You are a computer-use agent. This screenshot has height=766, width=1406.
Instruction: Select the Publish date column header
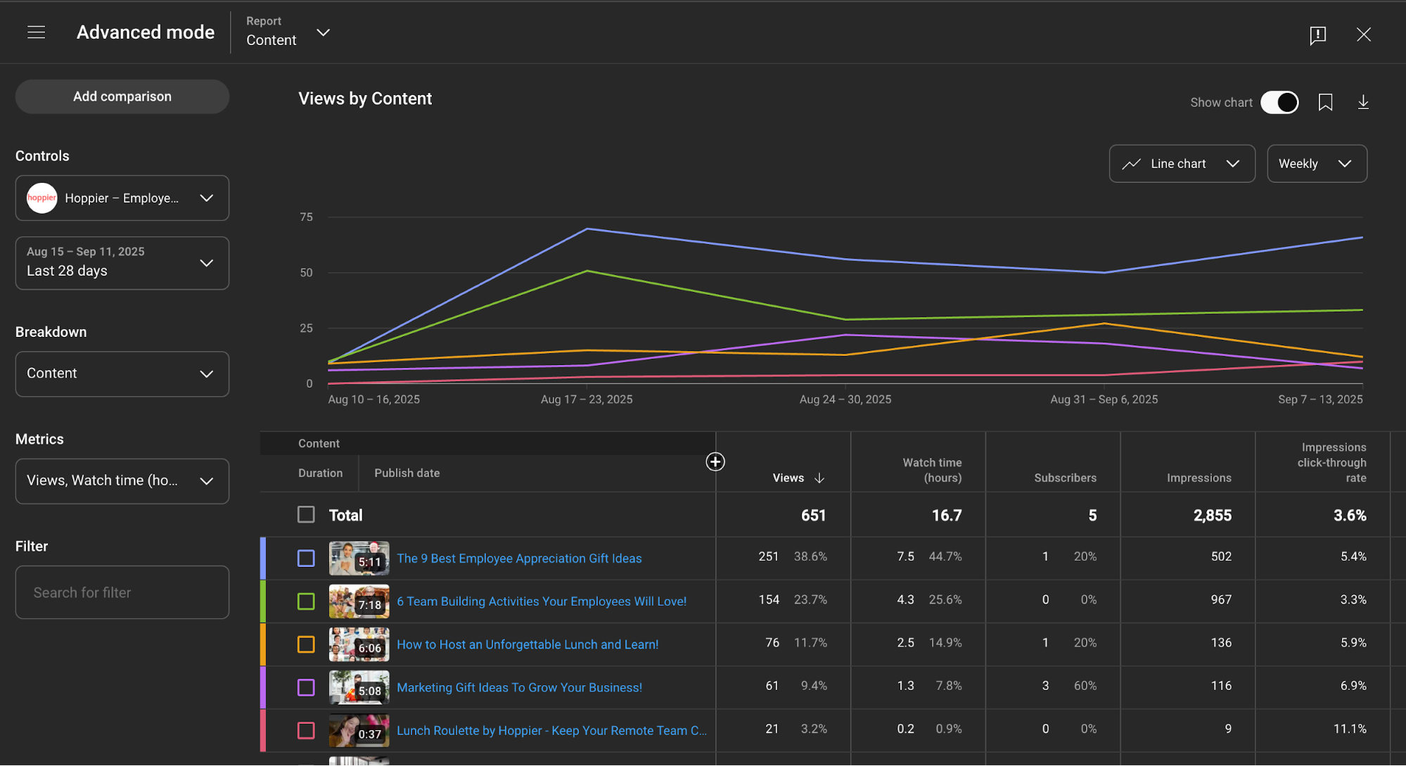(x=407, y=473)
